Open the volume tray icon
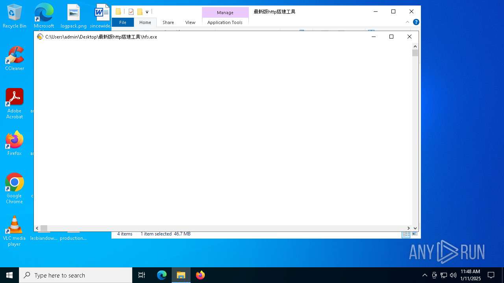The width and height of the screenshot is (504, 283). click(x=453, y=275)
